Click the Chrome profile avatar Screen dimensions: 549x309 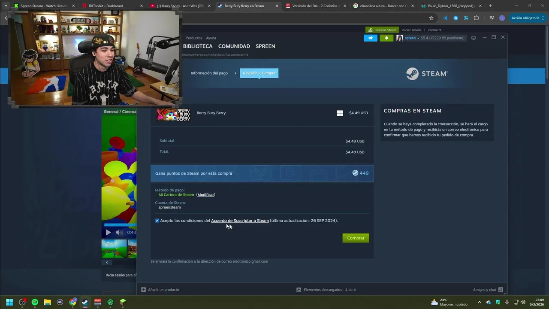(x=502, y=18)
